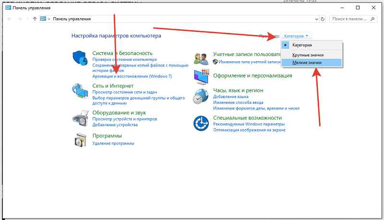Open Специальные возможности category

click(247, 118)
